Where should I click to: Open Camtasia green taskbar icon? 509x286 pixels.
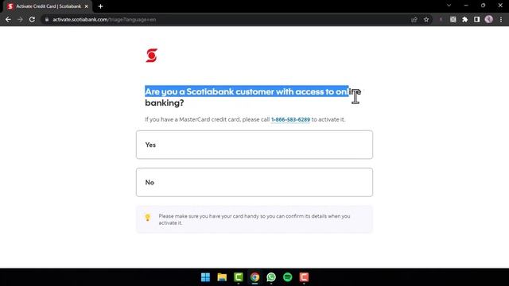click(239, 277)
